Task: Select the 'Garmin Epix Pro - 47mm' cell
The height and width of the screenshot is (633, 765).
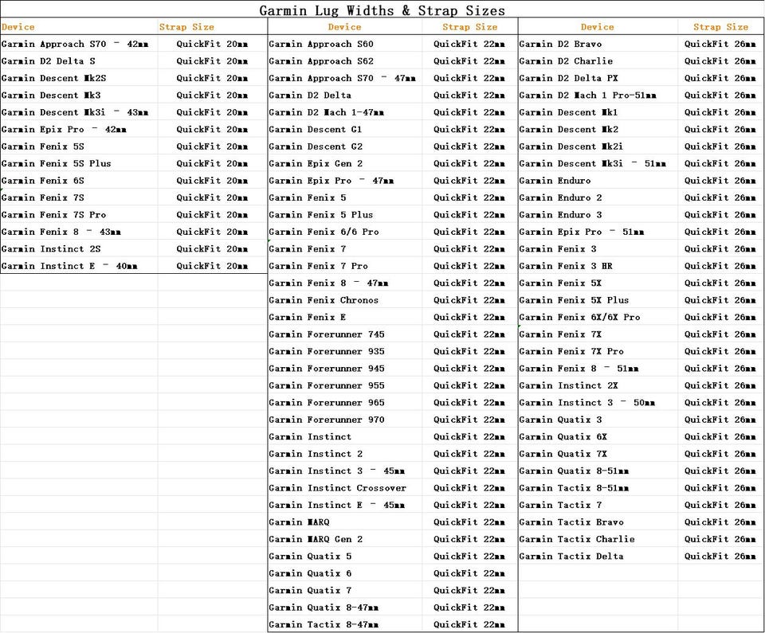Action: tap(345, 181)
